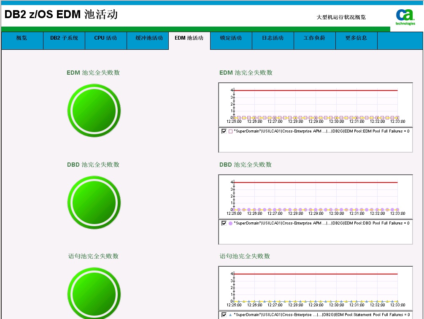The image size is (424, 319).
Task: Switch to the 工作负荷 tab
Action: (315, 41)
